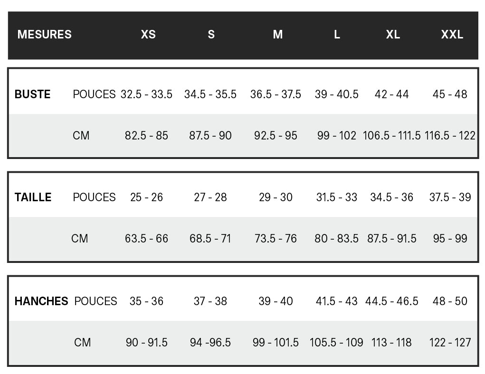Image resolution: width=485 pixels, height=374 pixels.
Task: Click the 37.5 - 39 waist cell
Action: pyautogui.click(x=450, y=197)
